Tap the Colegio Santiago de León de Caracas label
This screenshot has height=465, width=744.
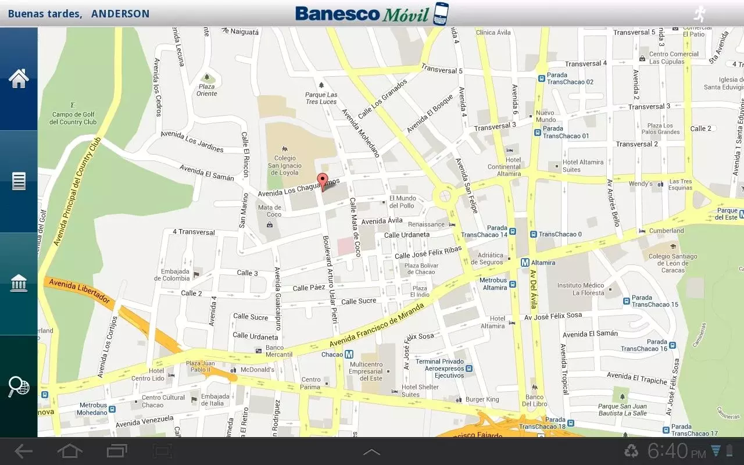673,263
